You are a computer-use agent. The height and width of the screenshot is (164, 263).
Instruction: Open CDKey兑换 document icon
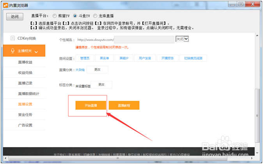(x=13, y=38)
